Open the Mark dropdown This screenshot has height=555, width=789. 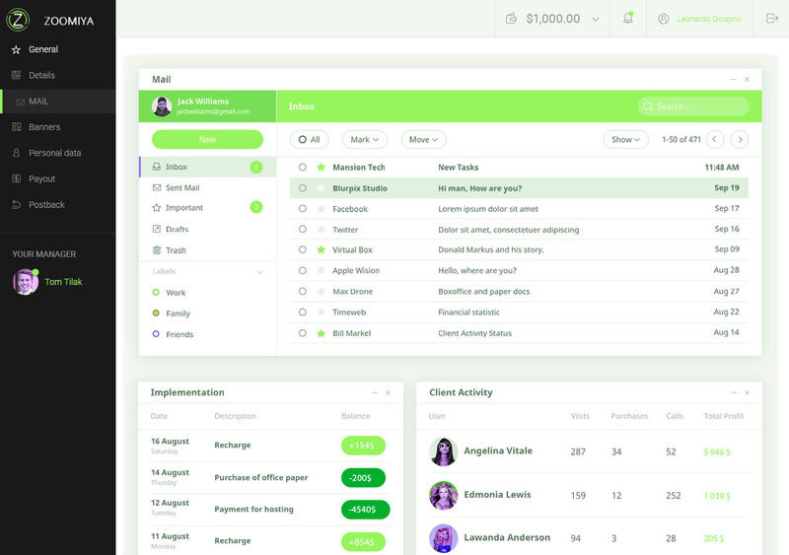[x=364, y=140]
